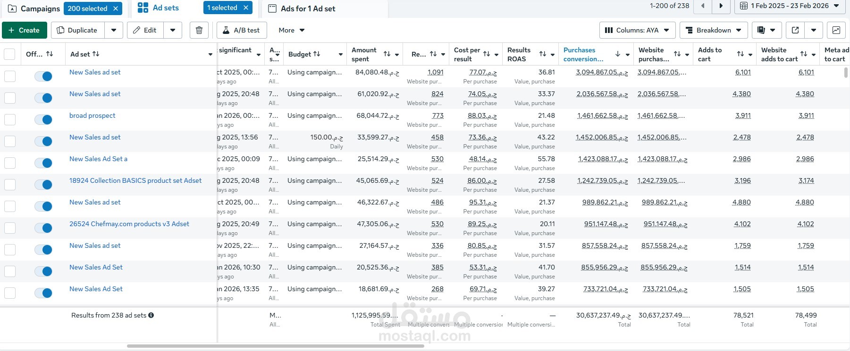Click the export/share icon

tap(795, 30)
